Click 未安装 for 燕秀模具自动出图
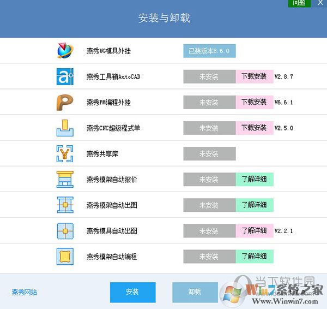 (x=210, y=231)
